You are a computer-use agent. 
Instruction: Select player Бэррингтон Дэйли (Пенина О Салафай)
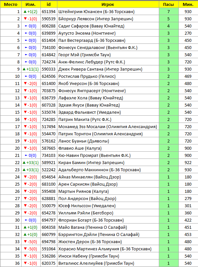pyautogui.click(x=99, y=234)
